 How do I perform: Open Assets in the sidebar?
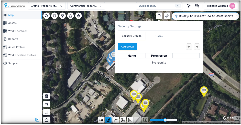click(21, 23)
